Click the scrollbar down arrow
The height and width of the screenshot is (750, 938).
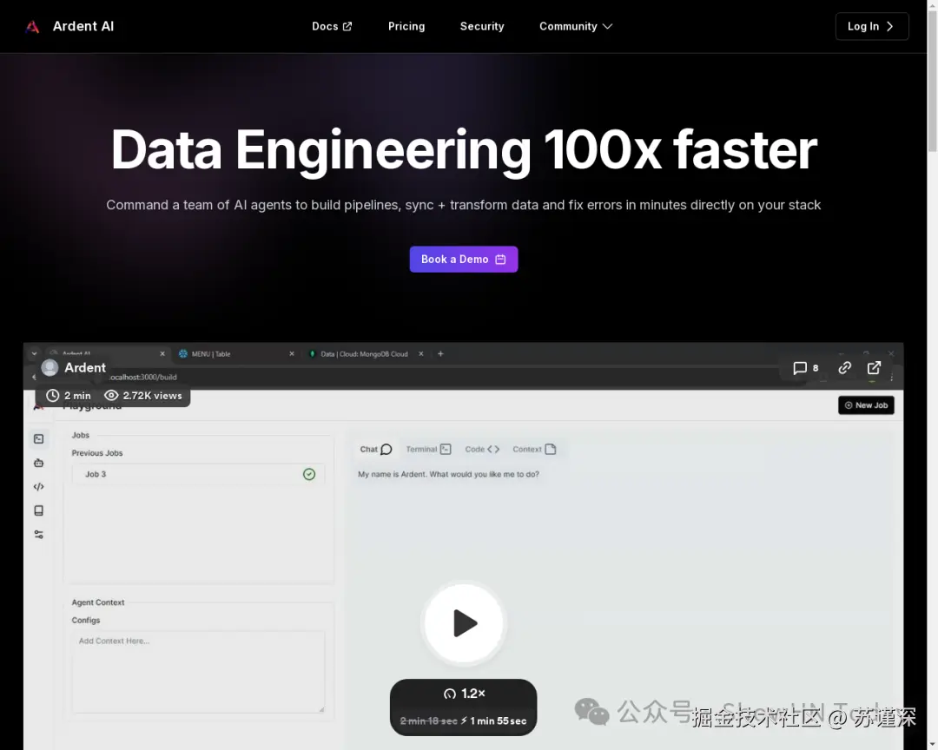coord(932,745)
